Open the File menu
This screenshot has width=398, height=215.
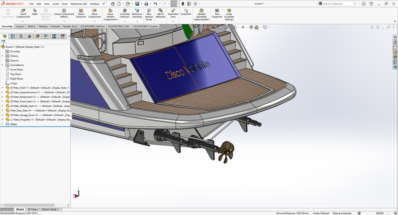(31, 4)
